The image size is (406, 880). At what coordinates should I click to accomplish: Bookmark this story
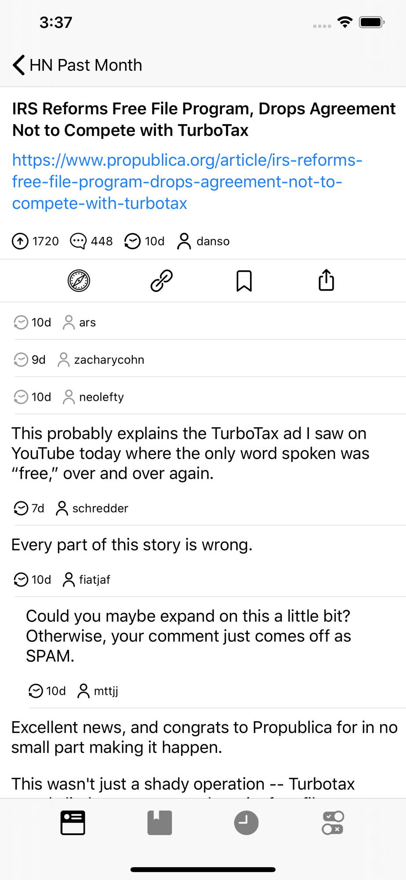coord(244,281)
